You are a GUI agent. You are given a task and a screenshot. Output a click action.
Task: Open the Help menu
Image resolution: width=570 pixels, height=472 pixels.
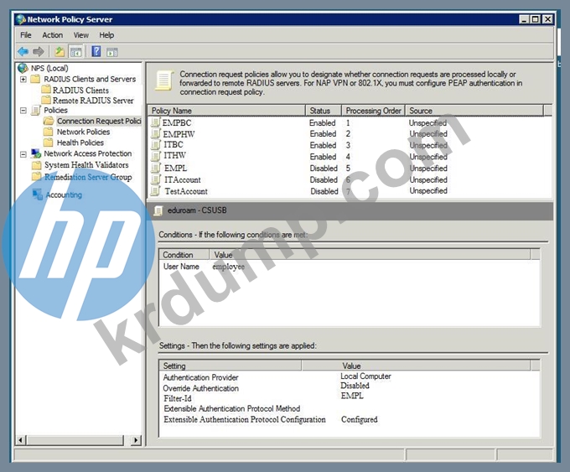106,35
